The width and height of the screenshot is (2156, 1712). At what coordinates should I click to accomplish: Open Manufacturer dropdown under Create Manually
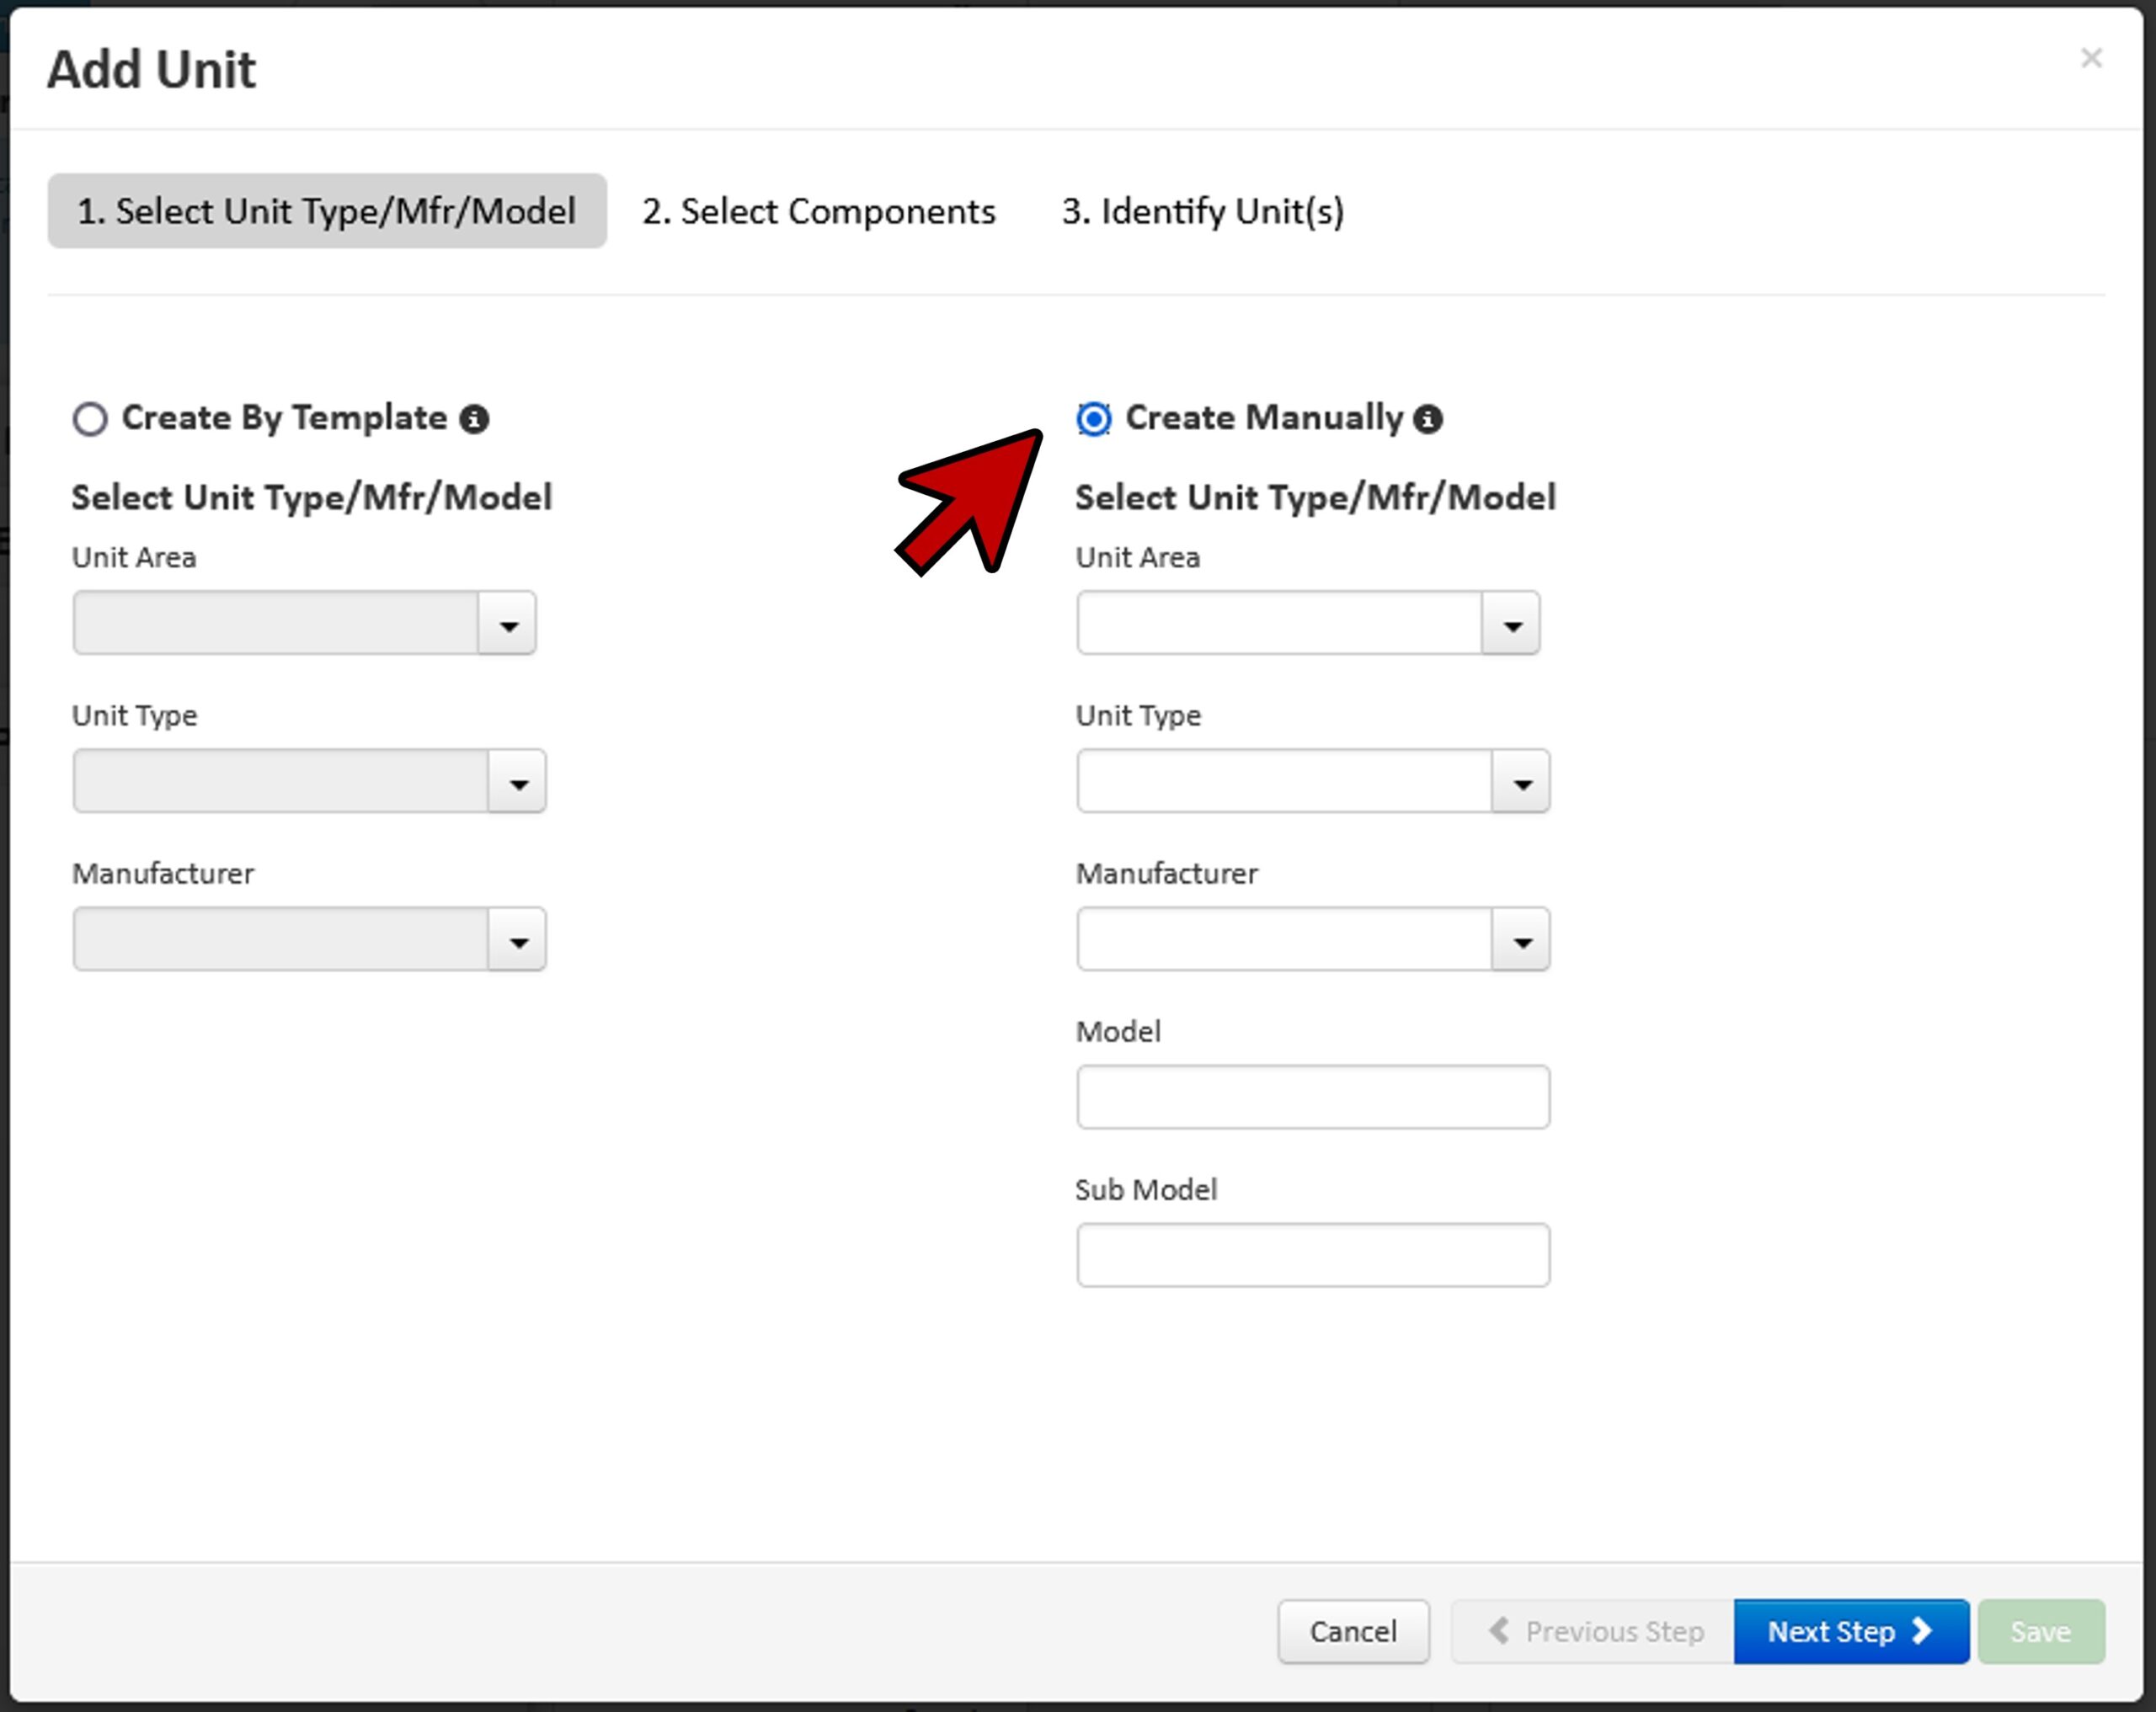tap(1521, 939)
